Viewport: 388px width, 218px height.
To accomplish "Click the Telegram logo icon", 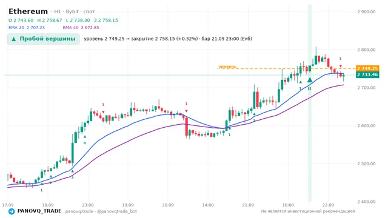I will pos(12,211).
